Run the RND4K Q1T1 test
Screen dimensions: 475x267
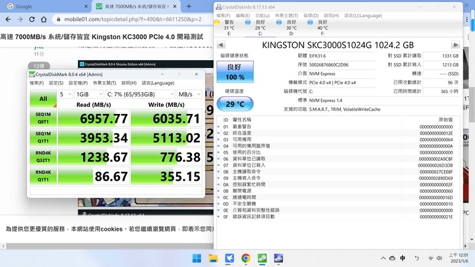(x=43, y=176)
